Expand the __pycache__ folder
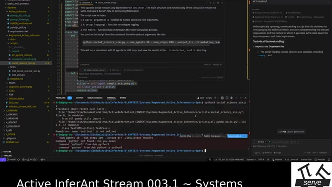Image resolution: width=332 pixels, height=187 pixels. click(18, 47)
